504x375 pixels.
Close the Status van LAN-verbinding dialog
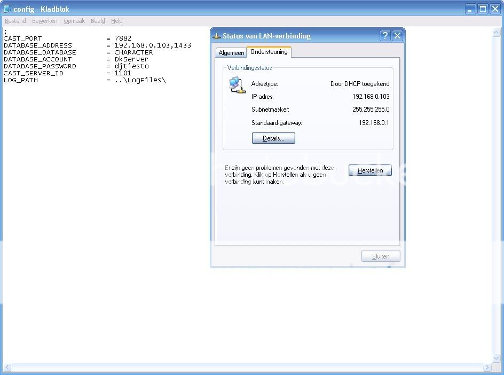point(397,36)
